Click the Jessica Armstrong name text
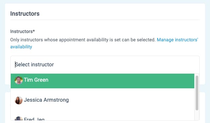 tap(46, 100)
